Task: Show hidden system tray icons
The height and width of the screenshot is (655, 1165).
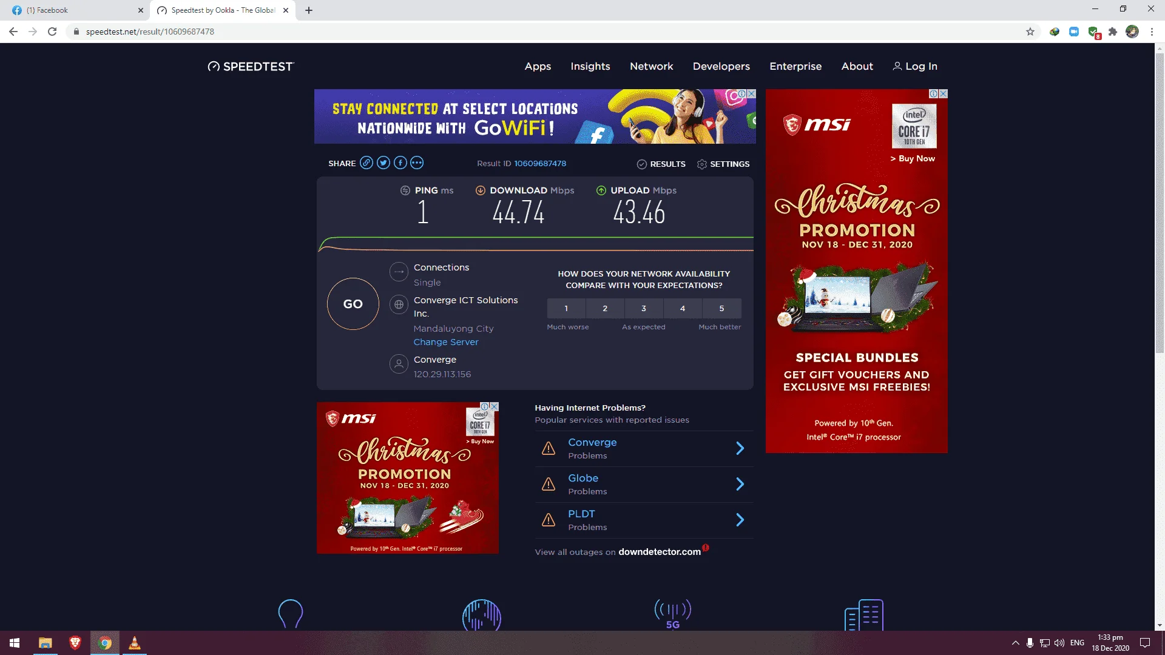Action: coord(1015,643)
